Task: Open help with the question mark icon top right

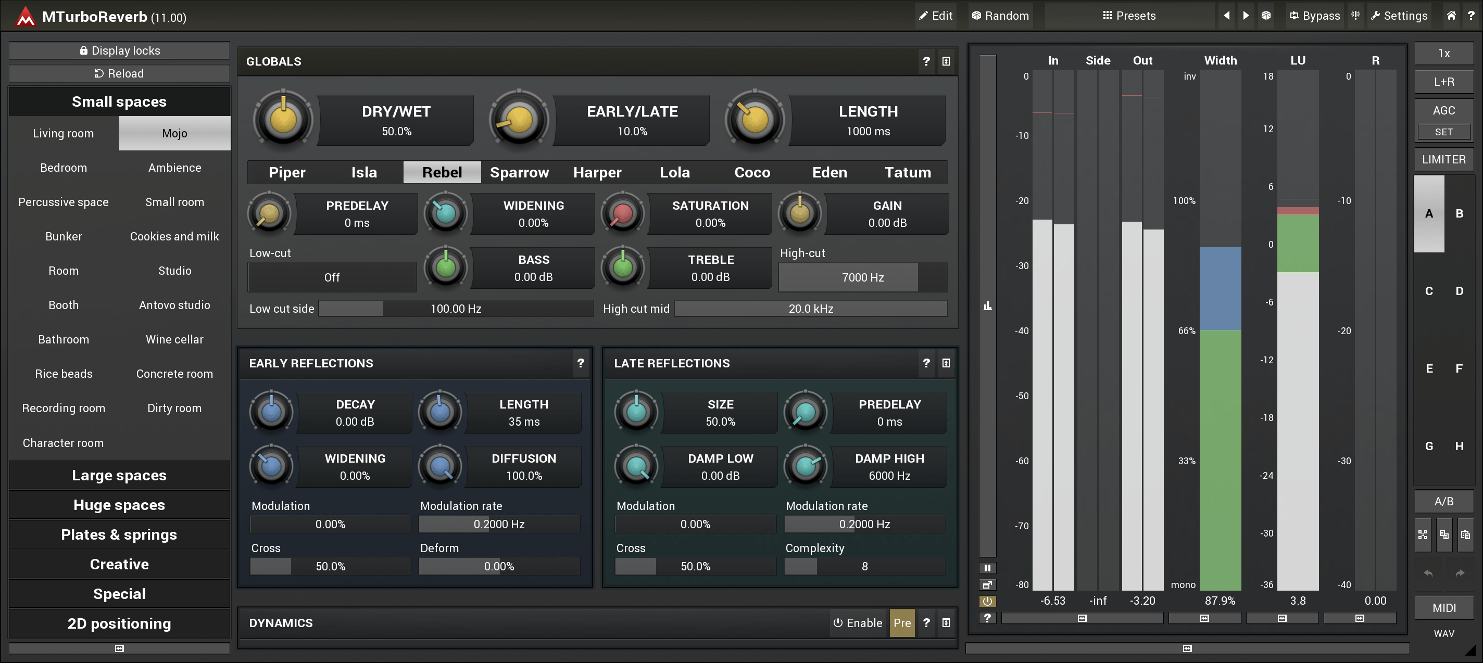Action: (1472, 16)
